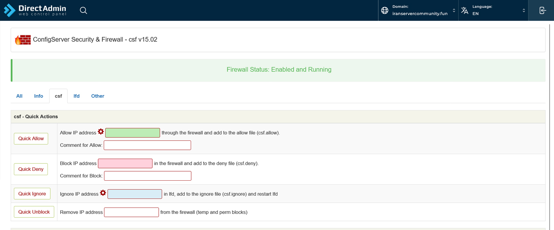
Task: Click the Quick Unblock button
Action: (x=34, y=212)
